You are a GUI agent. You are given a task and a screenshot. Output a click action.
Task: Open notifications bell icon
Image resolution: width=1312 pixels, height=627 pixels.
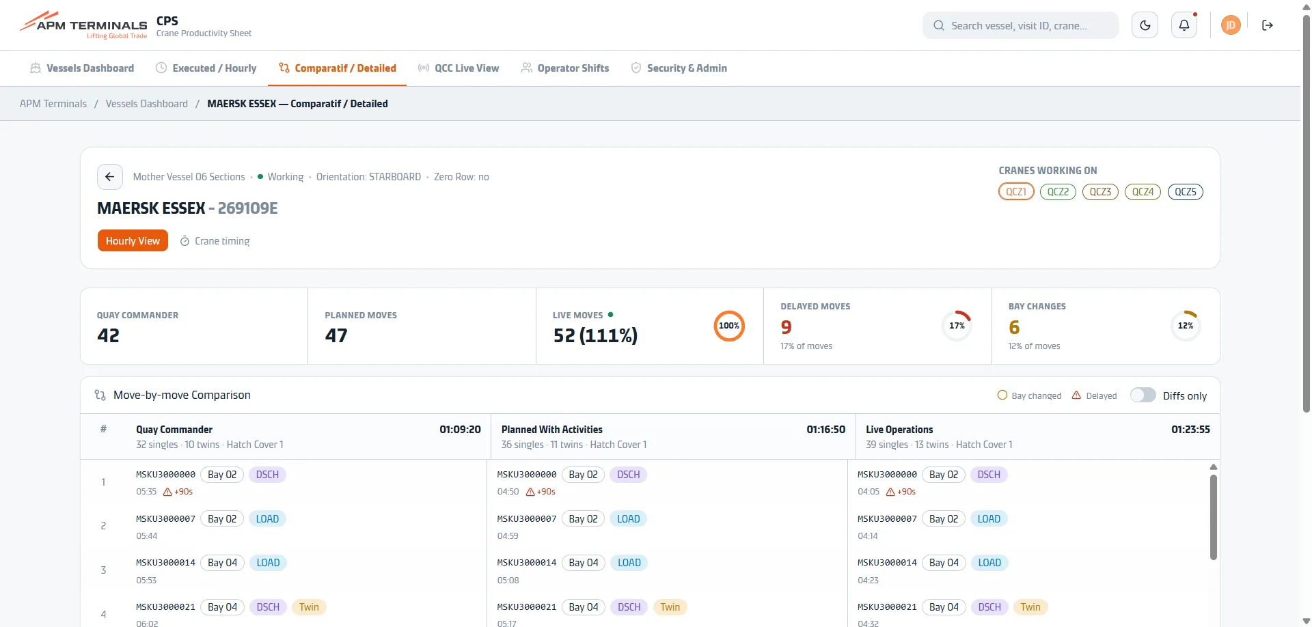pos(1184,25)
